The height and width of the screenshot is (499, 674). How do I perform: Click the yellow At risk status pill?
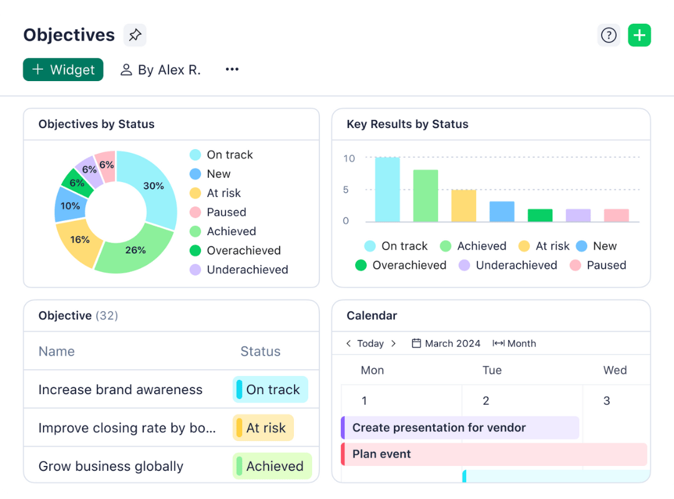pyautogui.click(x=263, y=428)
